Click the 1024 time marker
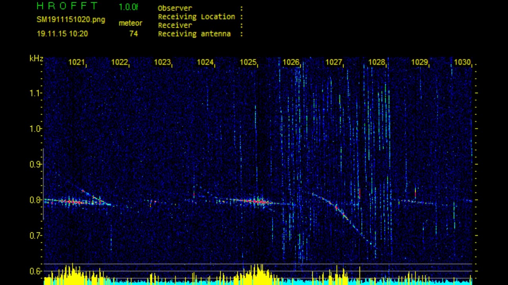The image size is (508, 285). coord(205,62)
